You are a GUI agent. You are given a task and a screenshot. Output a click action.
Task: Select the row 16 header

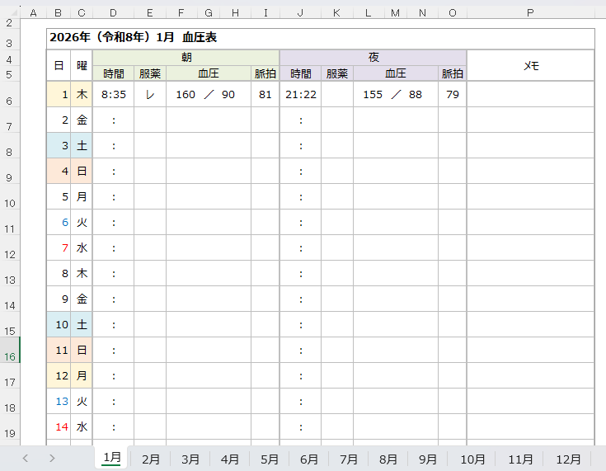[10, 356]
